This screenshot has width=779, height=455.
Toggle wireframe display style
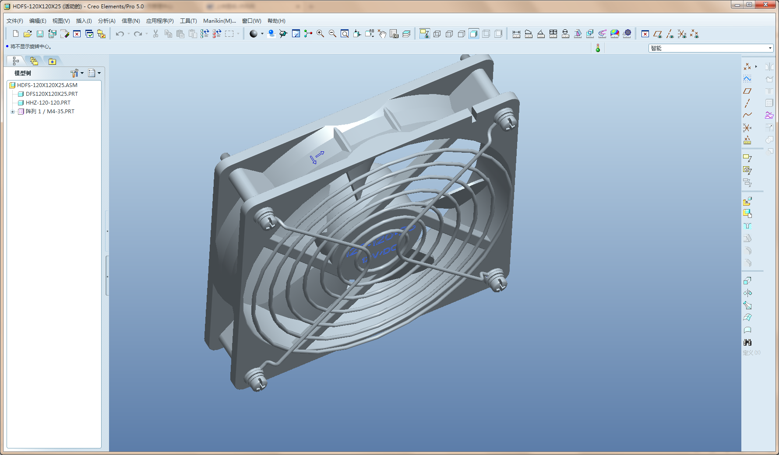tap(437, 34)
